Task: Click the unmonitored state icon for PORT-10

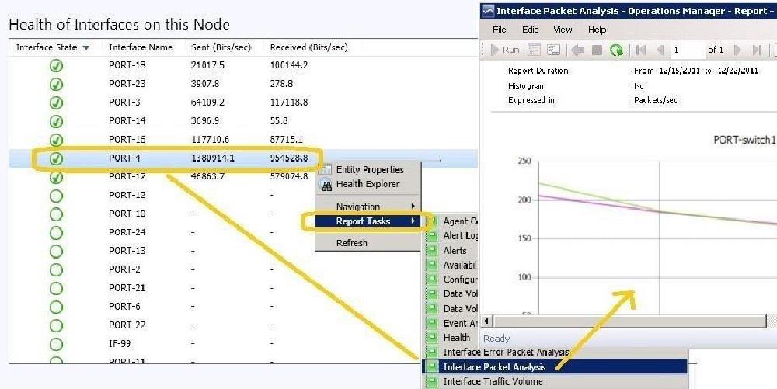Action: coord(57,214)
